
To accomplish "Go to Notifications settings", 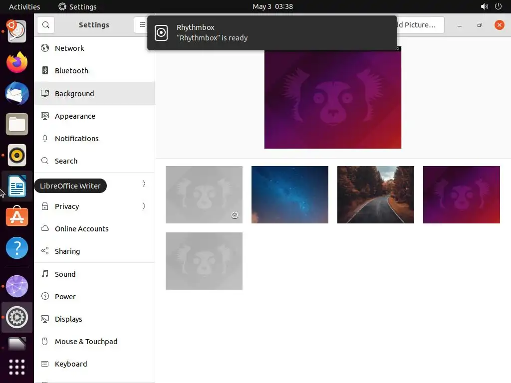I will point(94,139).
